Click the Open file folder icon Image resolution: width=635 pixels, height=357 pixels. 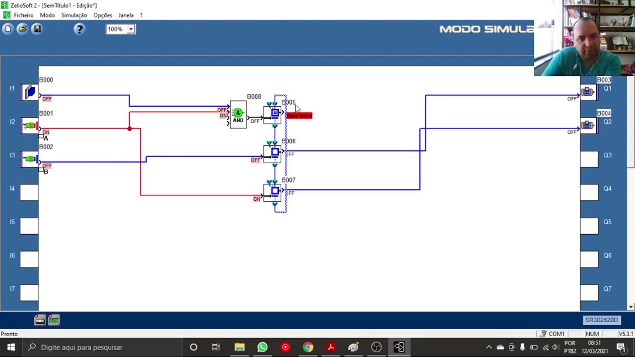pyautogui.click(x=22, y=29)
